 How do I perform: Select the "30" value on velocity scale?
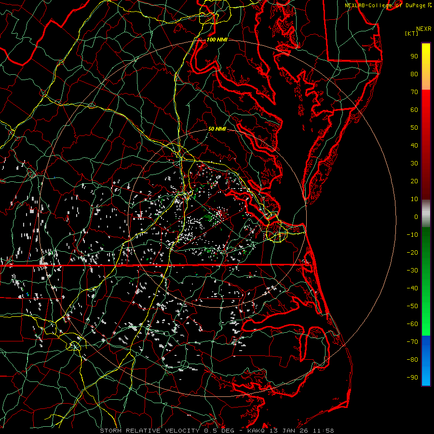pyautogui.click(x=414, y=163)
